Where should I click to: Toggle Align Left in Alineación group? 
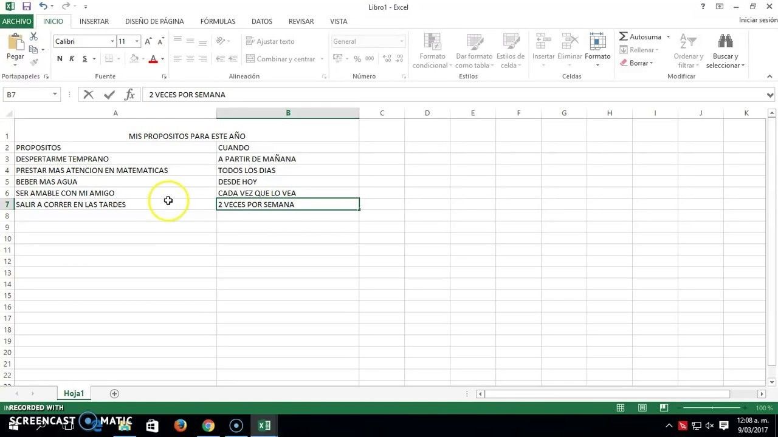pyautogui.click(x=177, y=59)
